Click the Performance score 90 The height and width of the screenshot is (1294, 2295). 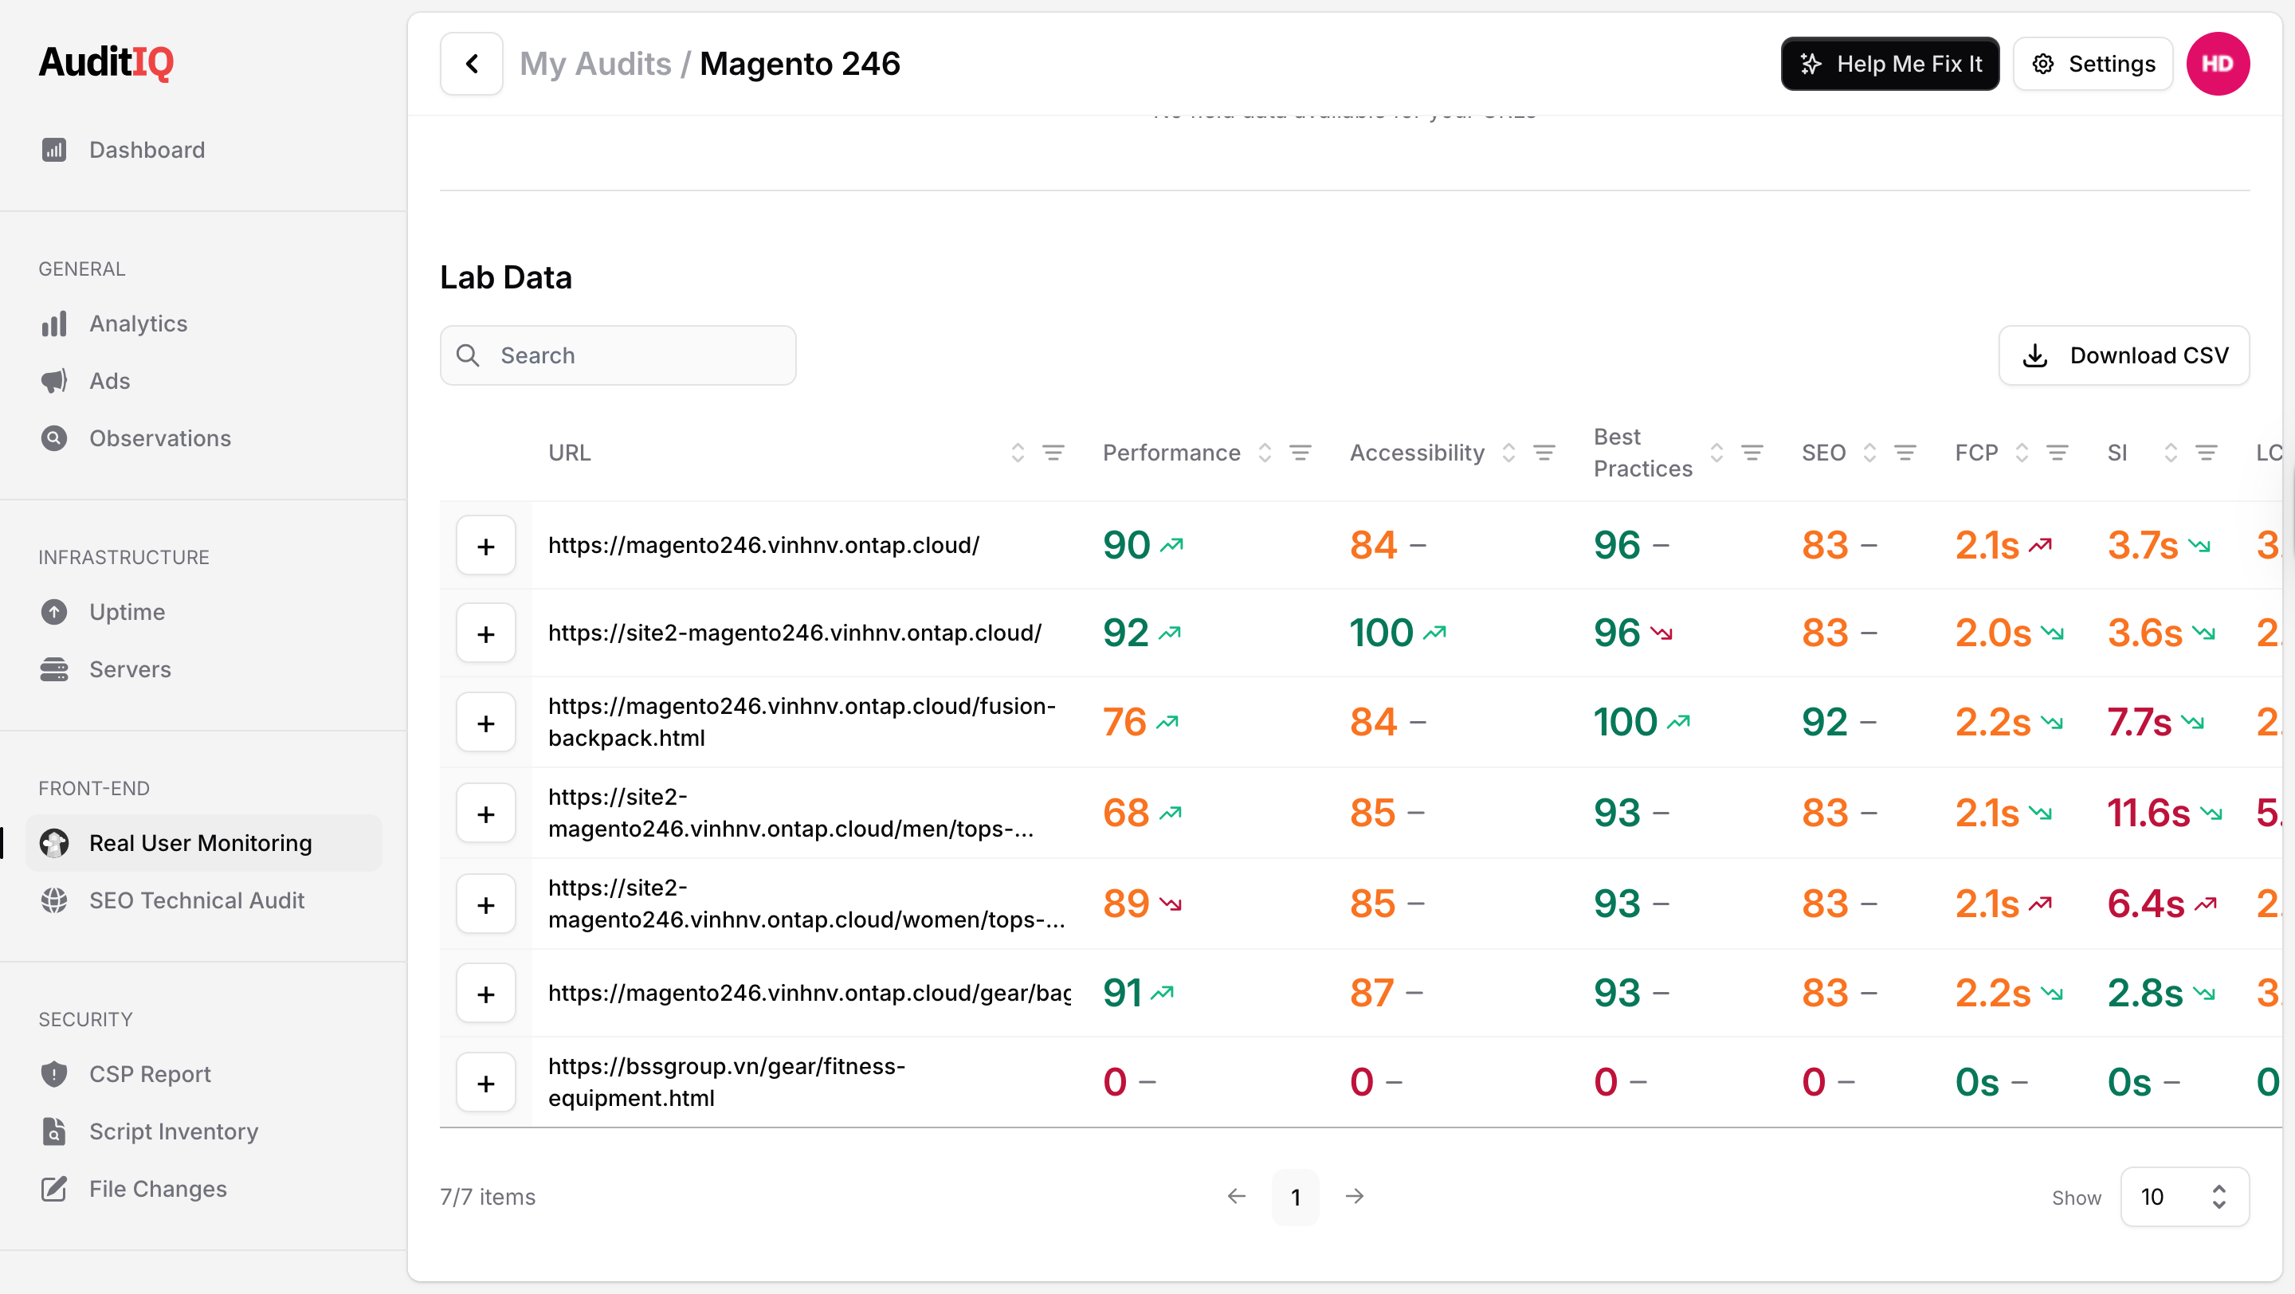[x=1126, y=545]
